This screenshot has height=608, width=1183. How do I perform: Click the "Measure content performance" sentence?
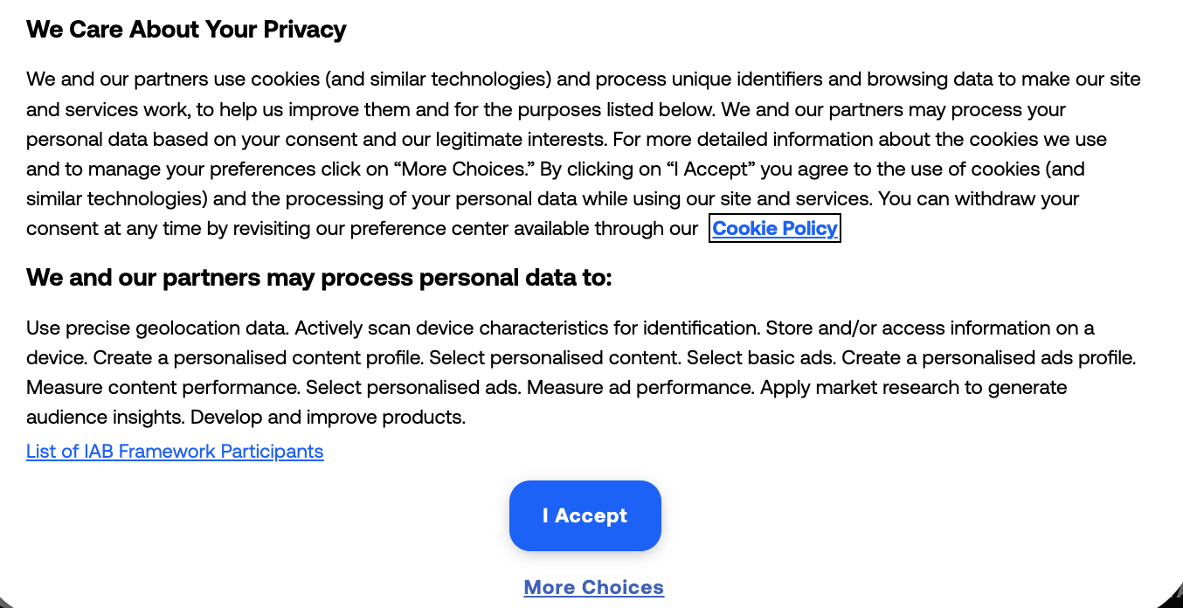click(163, 388)
